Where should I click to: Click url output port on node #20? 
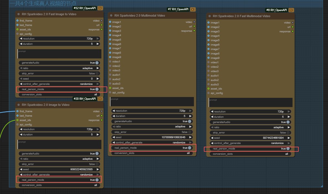[102, 116]
